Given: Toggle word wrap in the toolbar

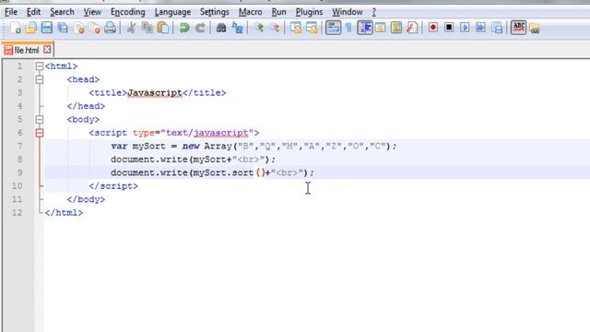Looking at the screenshot, I should click(333, 28).
